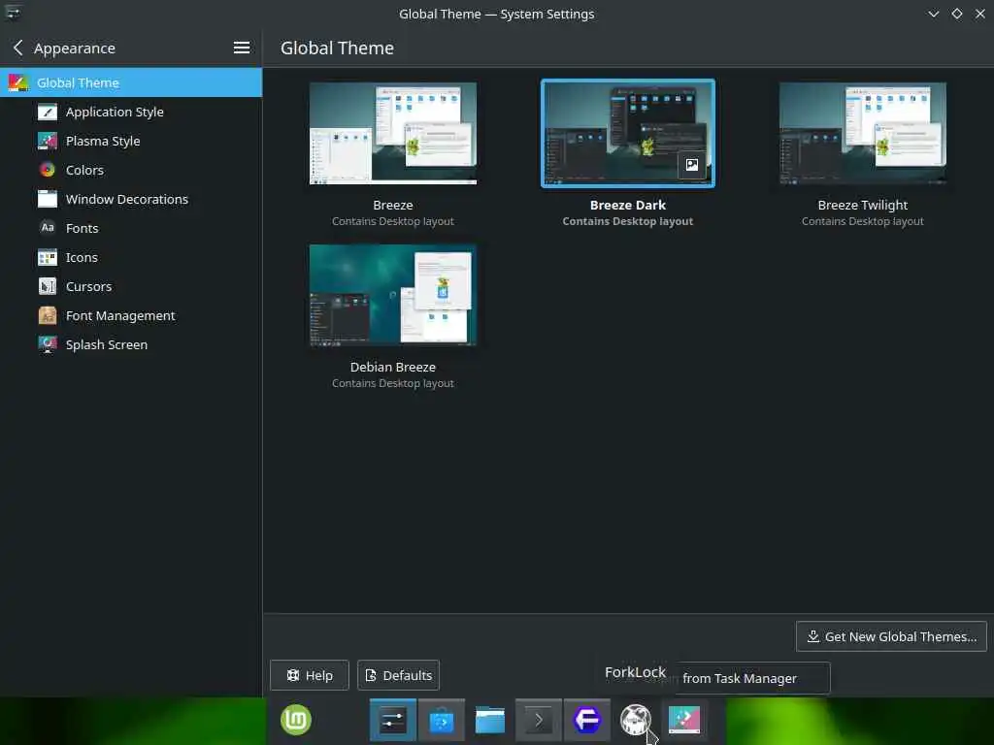Screen dimensions: 994x745
Task: Open Plasma Style settings
Action: pos(131,142)
